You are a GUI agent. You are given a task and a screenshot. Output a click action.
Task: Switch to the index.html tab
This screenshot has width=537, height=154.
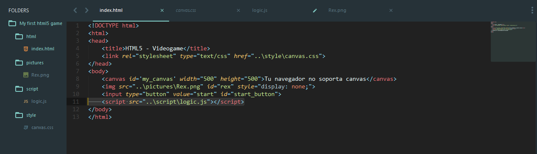(x=131, y=11)
